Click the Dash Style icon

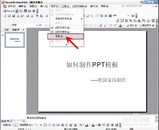(x=103, y=125)
